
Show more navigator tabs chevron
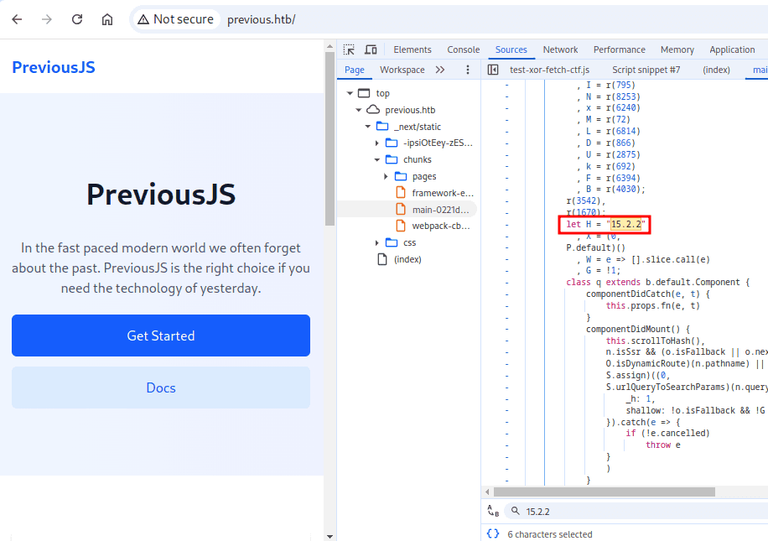pyautogui.click(x=440, y=70)
